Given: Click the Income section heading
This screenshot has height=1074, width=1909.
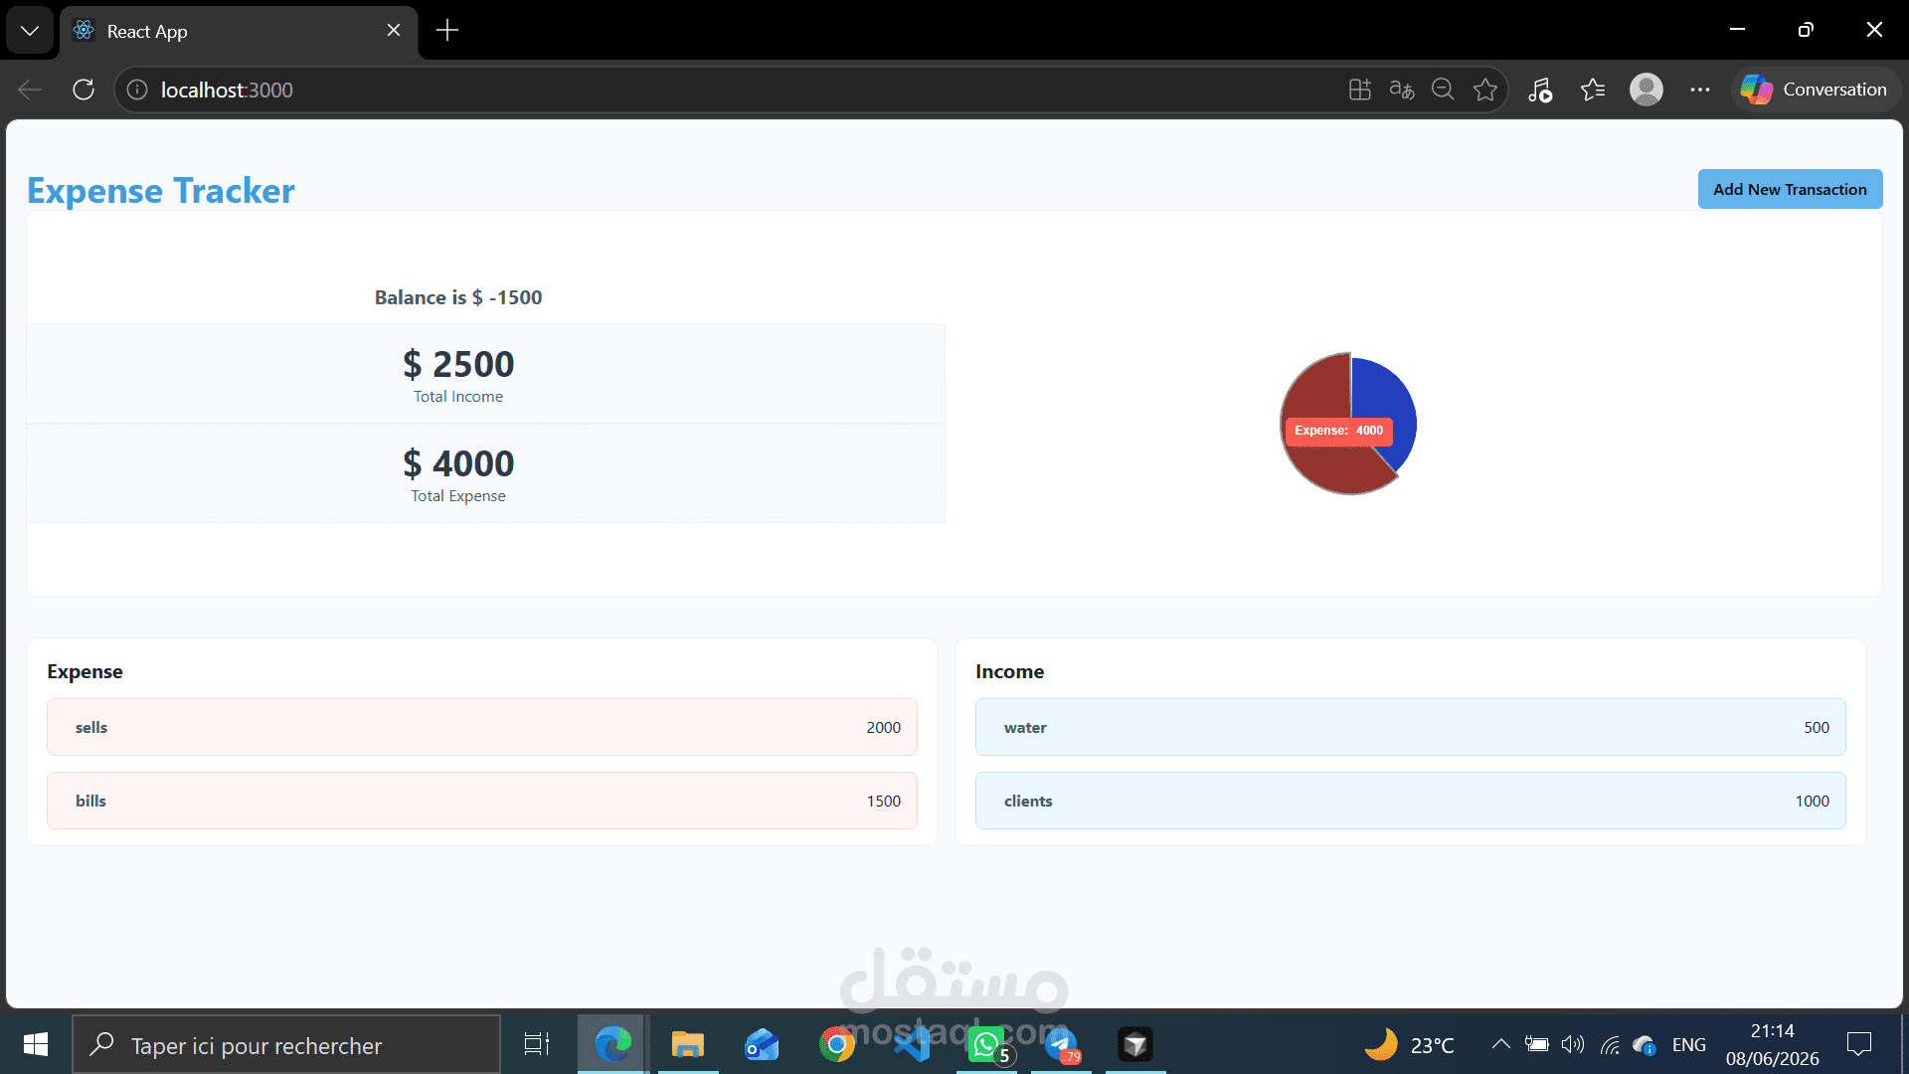Looking at the screenshot, I should point(1009,671).
